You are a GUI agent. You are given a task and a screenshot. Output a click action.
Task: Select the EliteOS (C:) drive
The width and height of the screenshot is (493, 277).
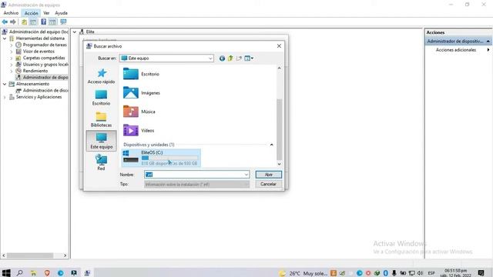click(x=161, y=158)
